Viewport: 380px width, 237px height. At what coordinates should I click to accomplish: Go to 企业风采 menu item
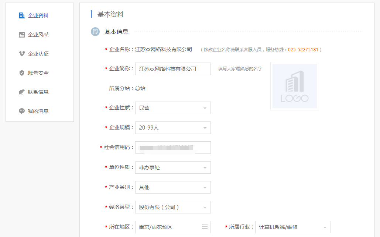[x=38, y=35]
